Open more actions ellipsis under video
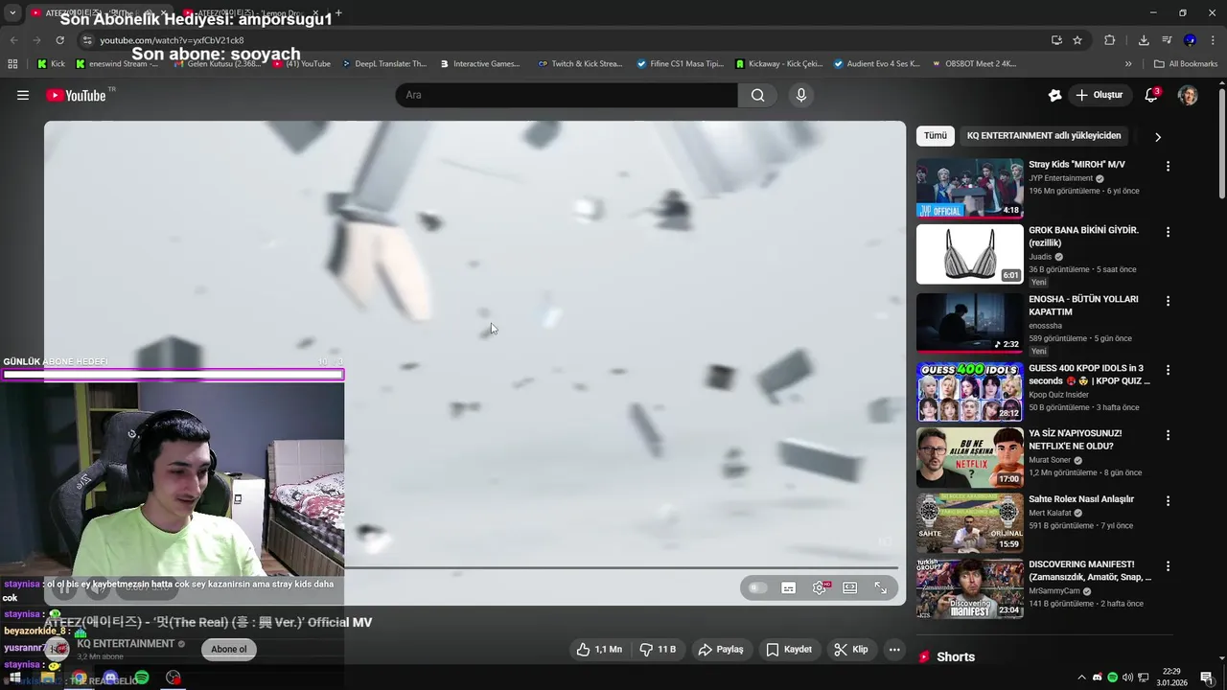The height and width of the screenshot is (690, 1227). coord(894,649)
